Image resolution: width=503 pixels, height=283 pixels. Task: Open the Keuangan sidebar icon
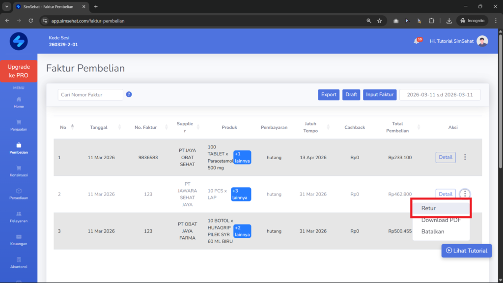point(19,237)
